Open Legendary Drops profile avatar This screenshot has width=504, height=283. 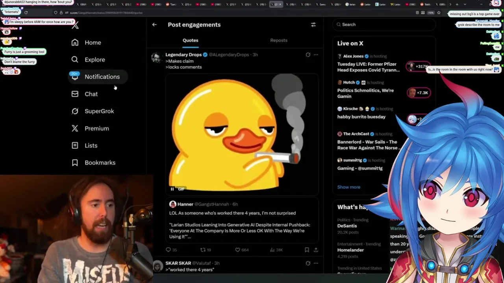pos(156,57)
